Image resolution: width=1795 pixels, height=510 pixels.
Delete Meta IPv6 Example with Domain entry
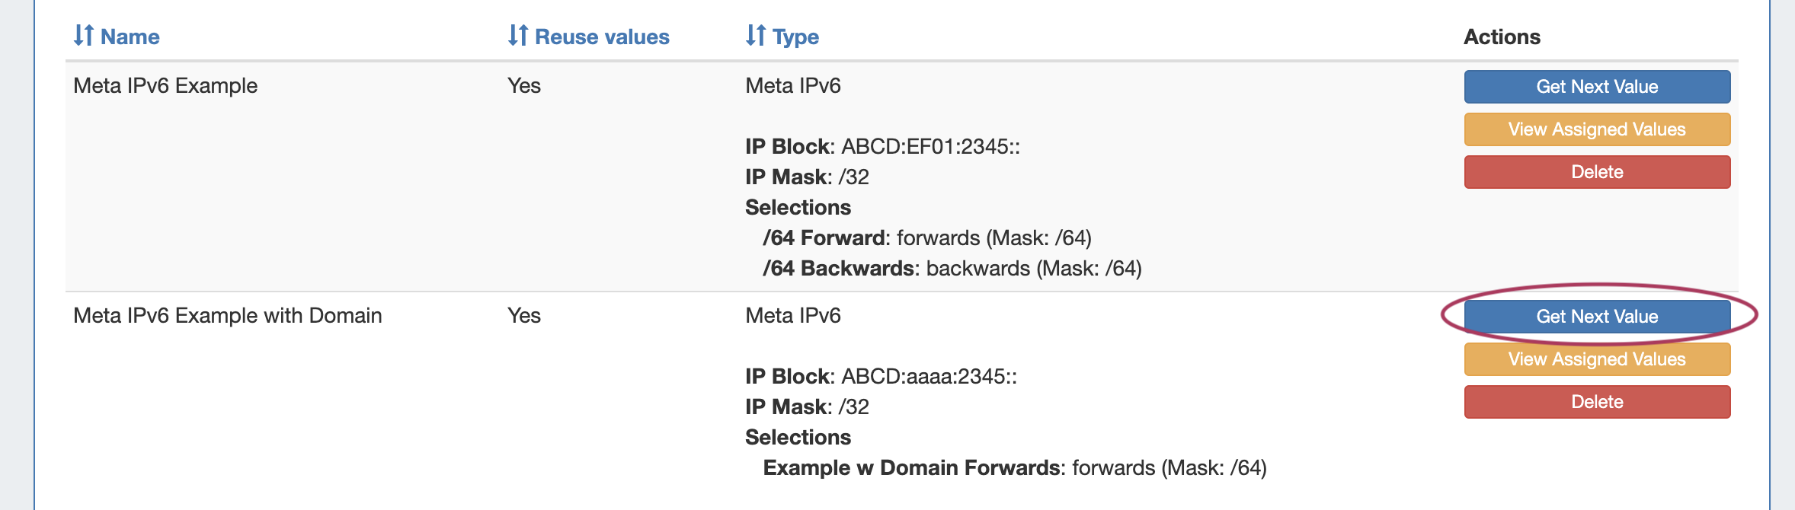1596,402
